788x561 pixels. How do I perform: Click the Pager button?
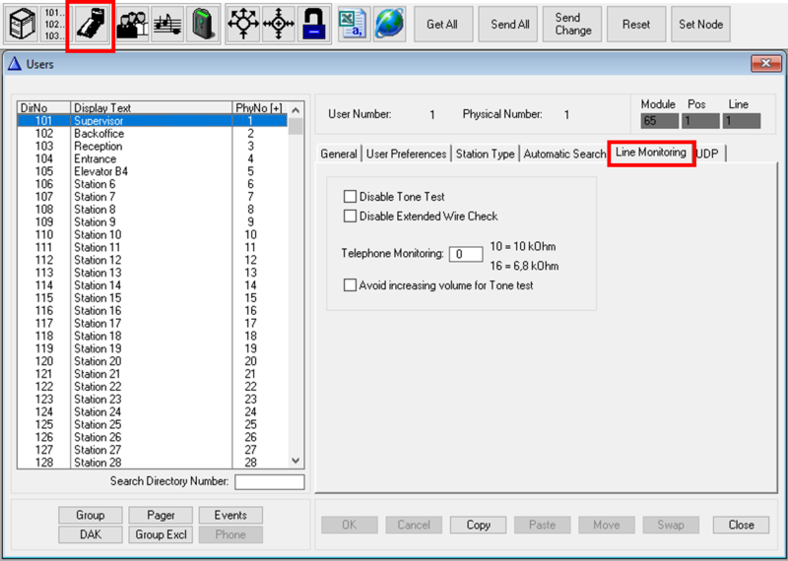click(x=161, y=516)
